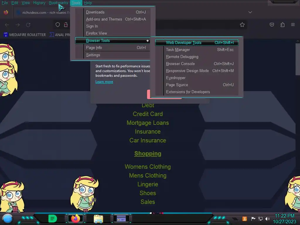Open the Save to Pocket icon
Image resolution: width=300 pixels, height=225 pixels.
tap(272, 25)
